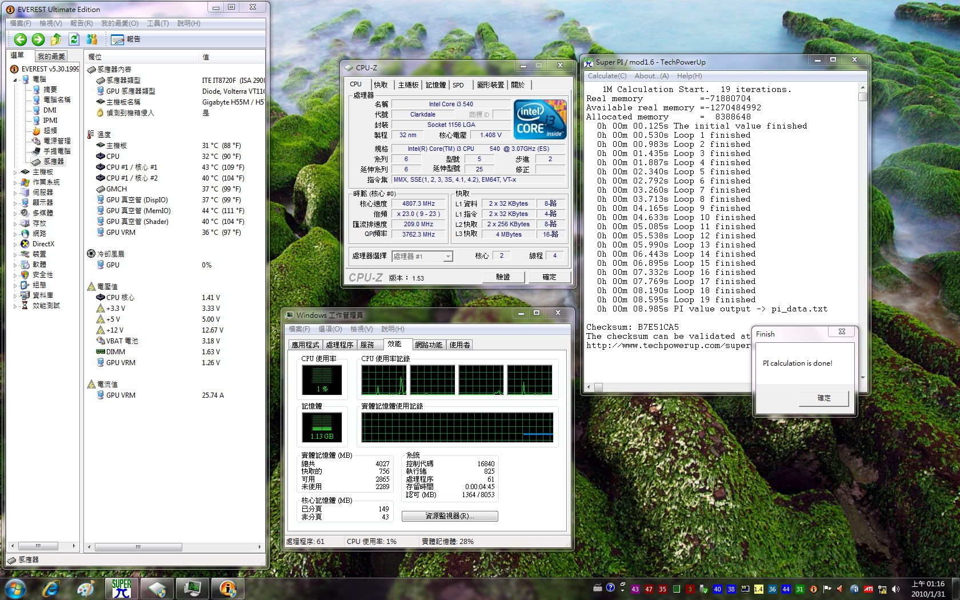The image size is (960, 600).
Task: Click CPU-Z 驗證 button
Action: click(x=503, y=277)
